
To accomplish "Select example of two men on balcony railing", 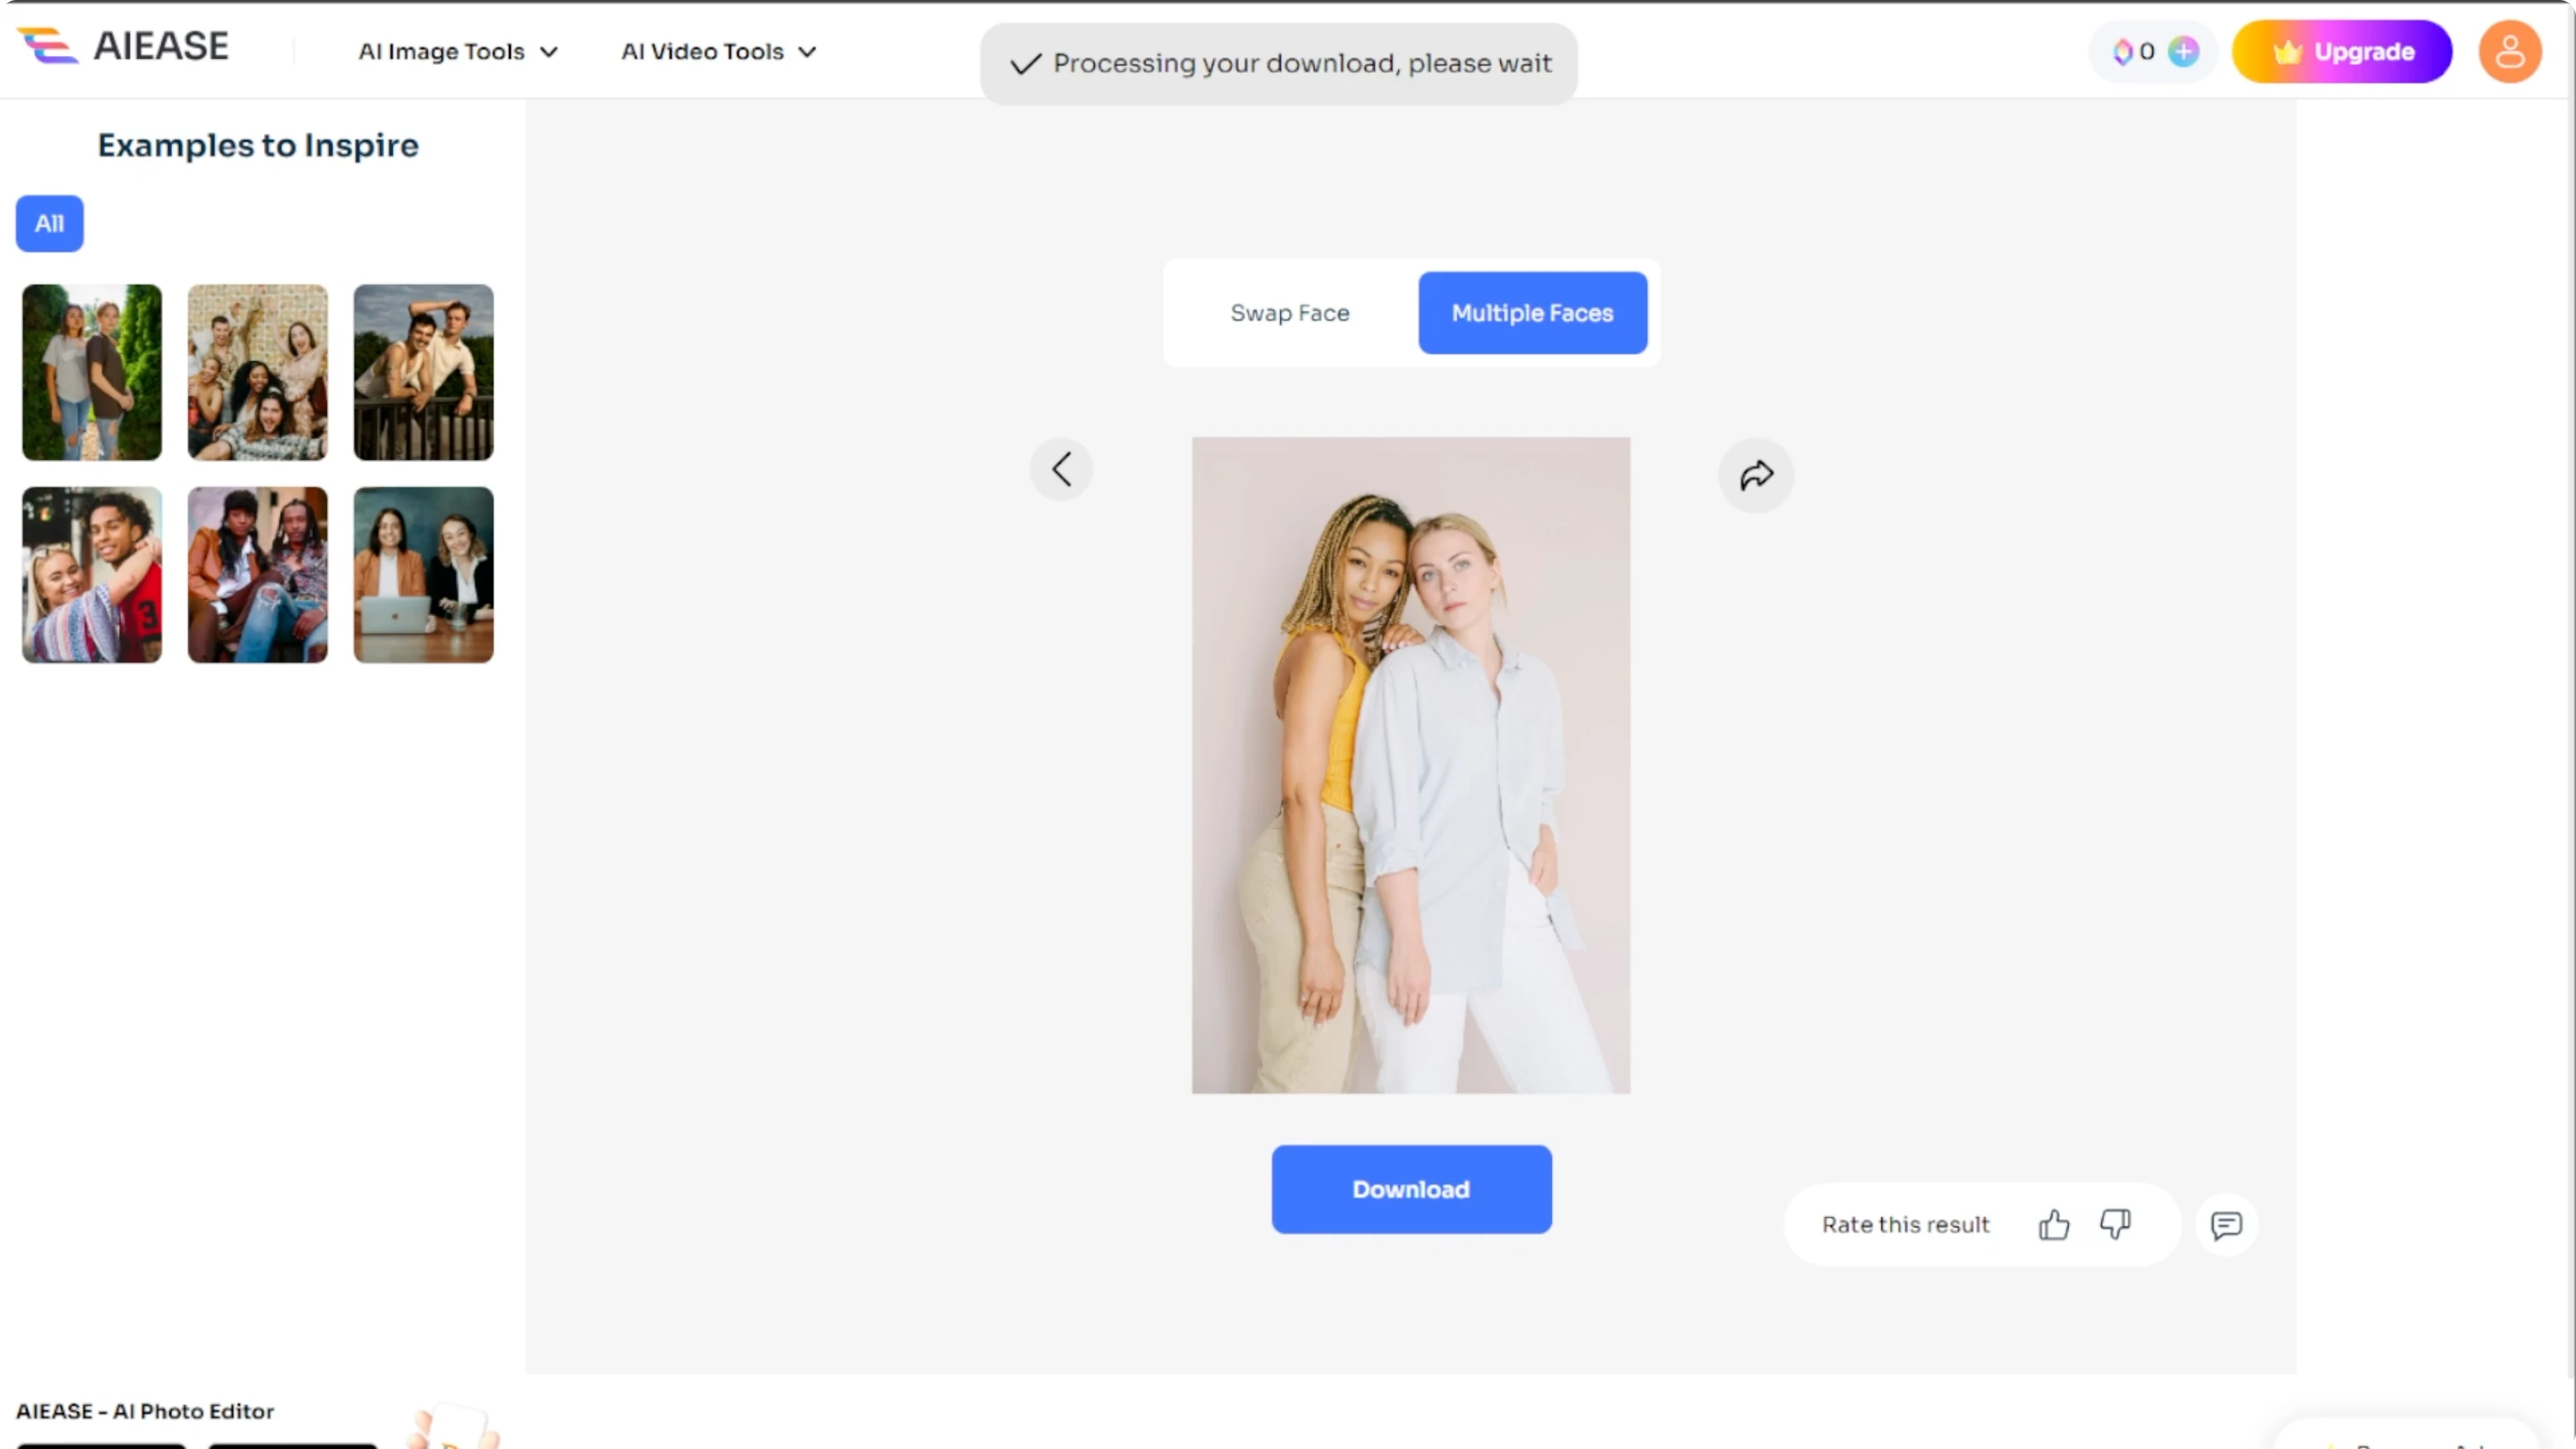I will 423,372.
